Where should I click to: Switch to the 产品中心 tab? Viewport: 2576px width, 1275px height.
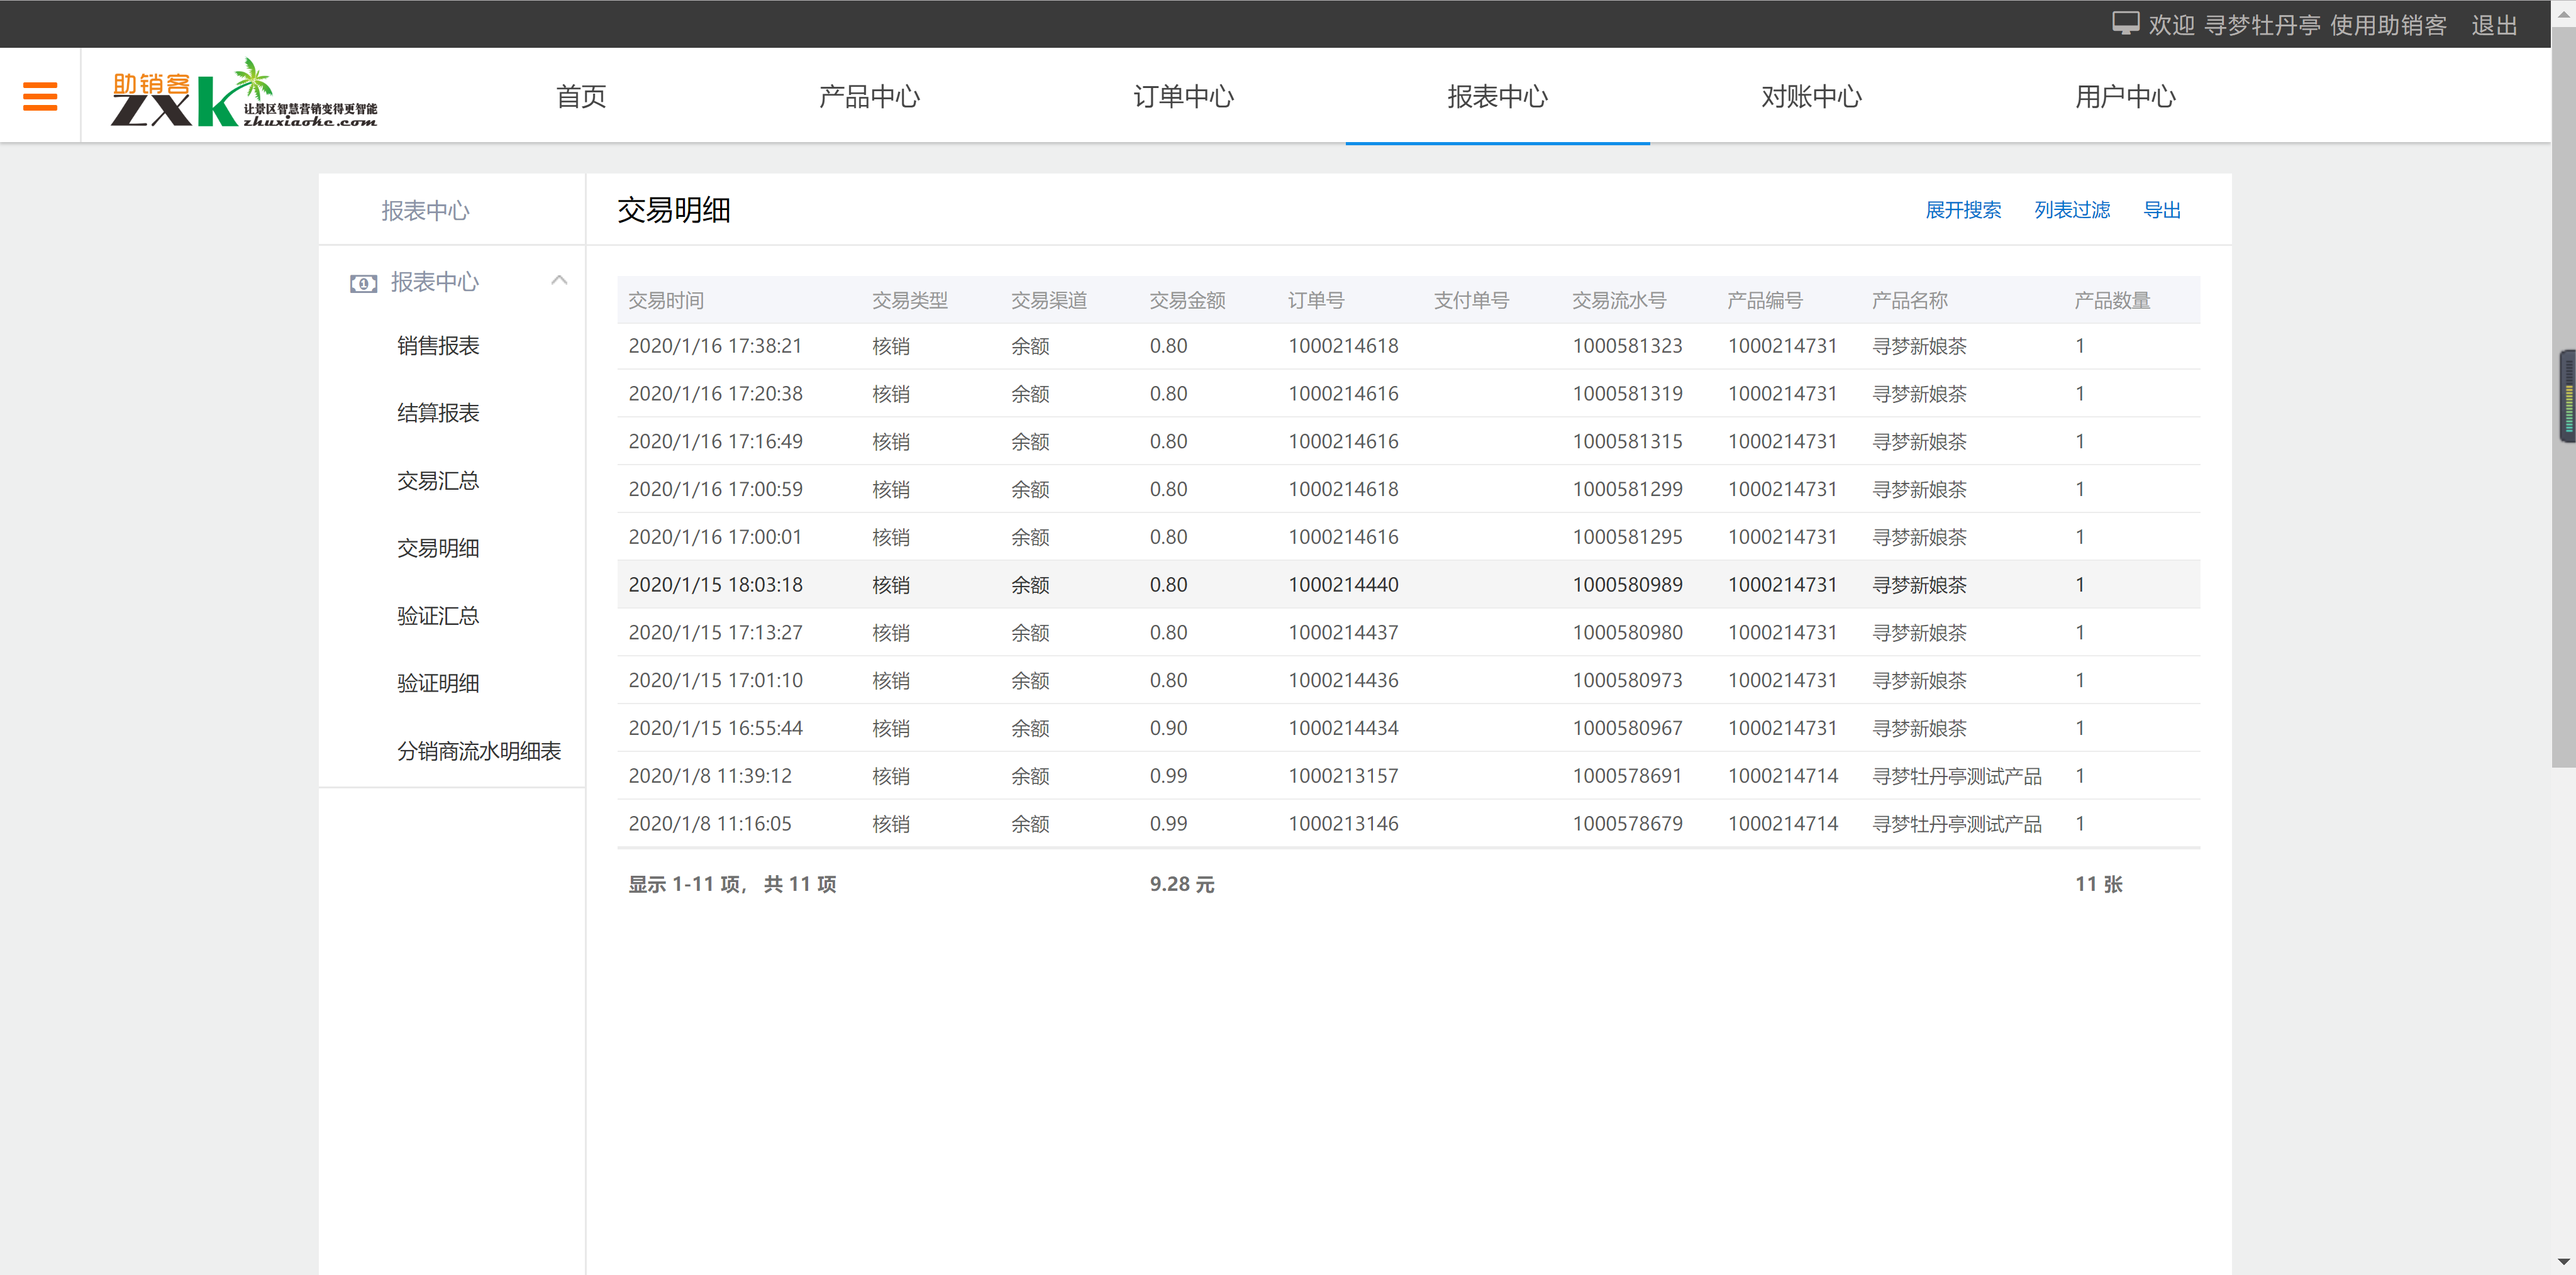coord(869,96)
